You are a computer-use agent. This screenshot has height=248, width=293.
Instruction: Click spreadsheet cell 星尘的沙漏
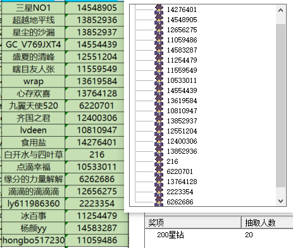coord(33,32)
